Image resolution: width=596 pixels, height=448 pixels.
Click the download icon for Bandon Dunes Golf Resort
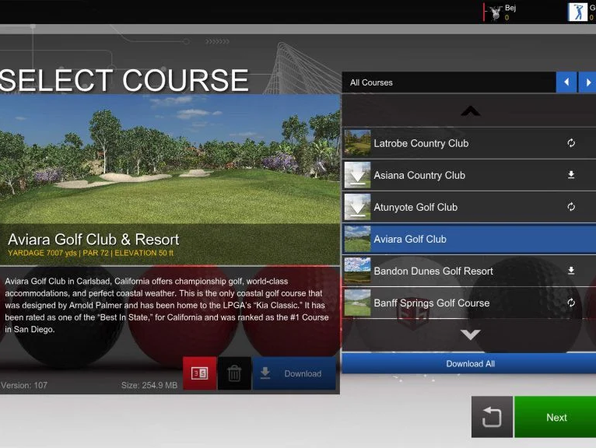tap(571, 271)
